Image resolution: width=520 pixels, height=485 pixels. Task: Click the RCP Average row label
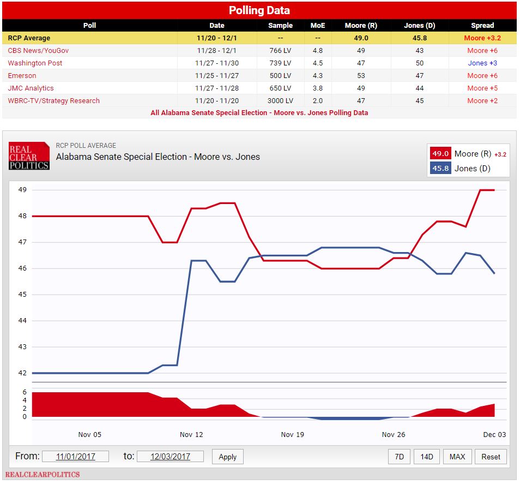29,38
